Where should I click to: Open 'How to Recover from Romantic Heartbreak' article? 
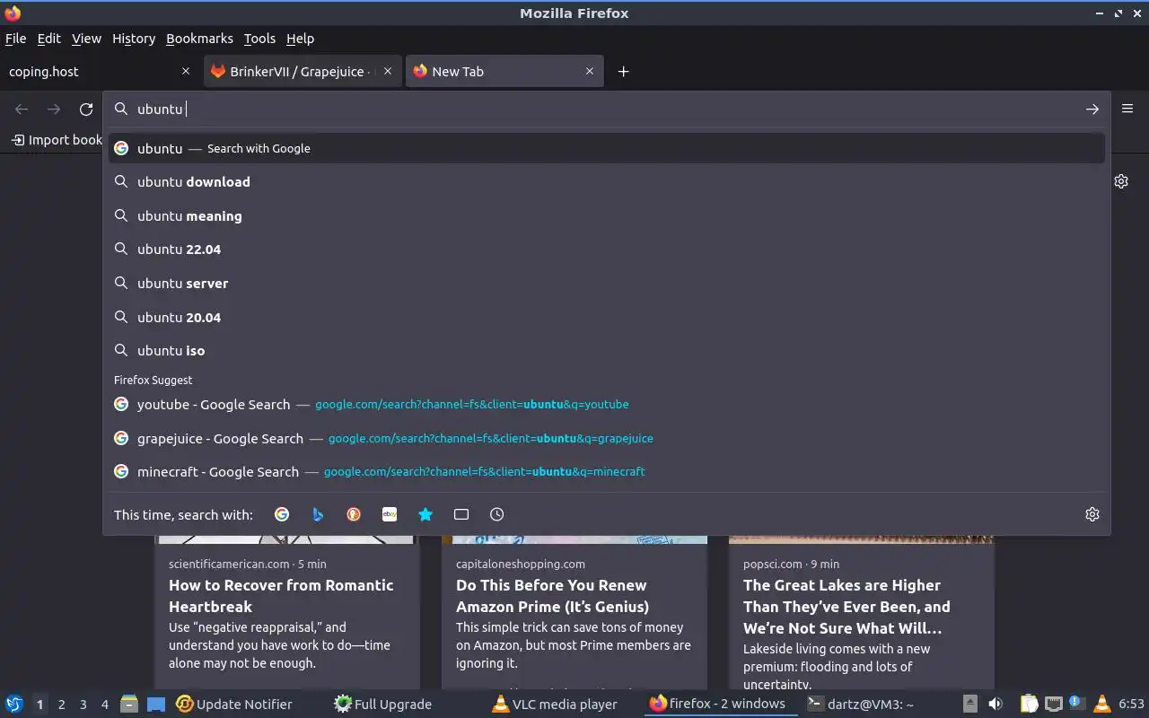tap(281, 595)
